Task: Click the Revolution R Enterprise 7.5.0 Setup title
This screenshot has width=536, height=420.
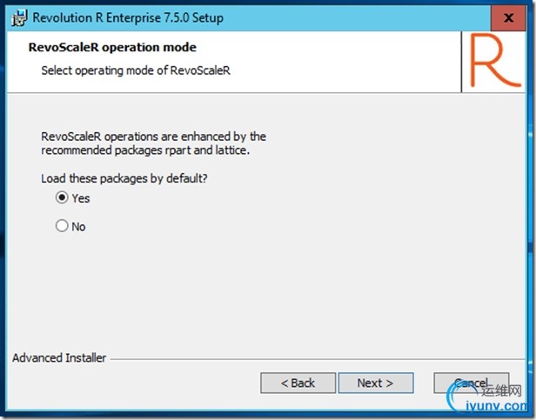Action: (x=128, y=17)
